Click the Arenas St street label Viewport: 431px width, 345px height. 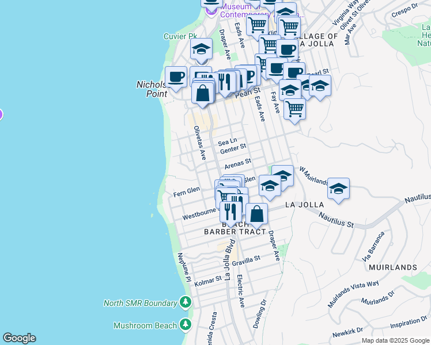238,164
